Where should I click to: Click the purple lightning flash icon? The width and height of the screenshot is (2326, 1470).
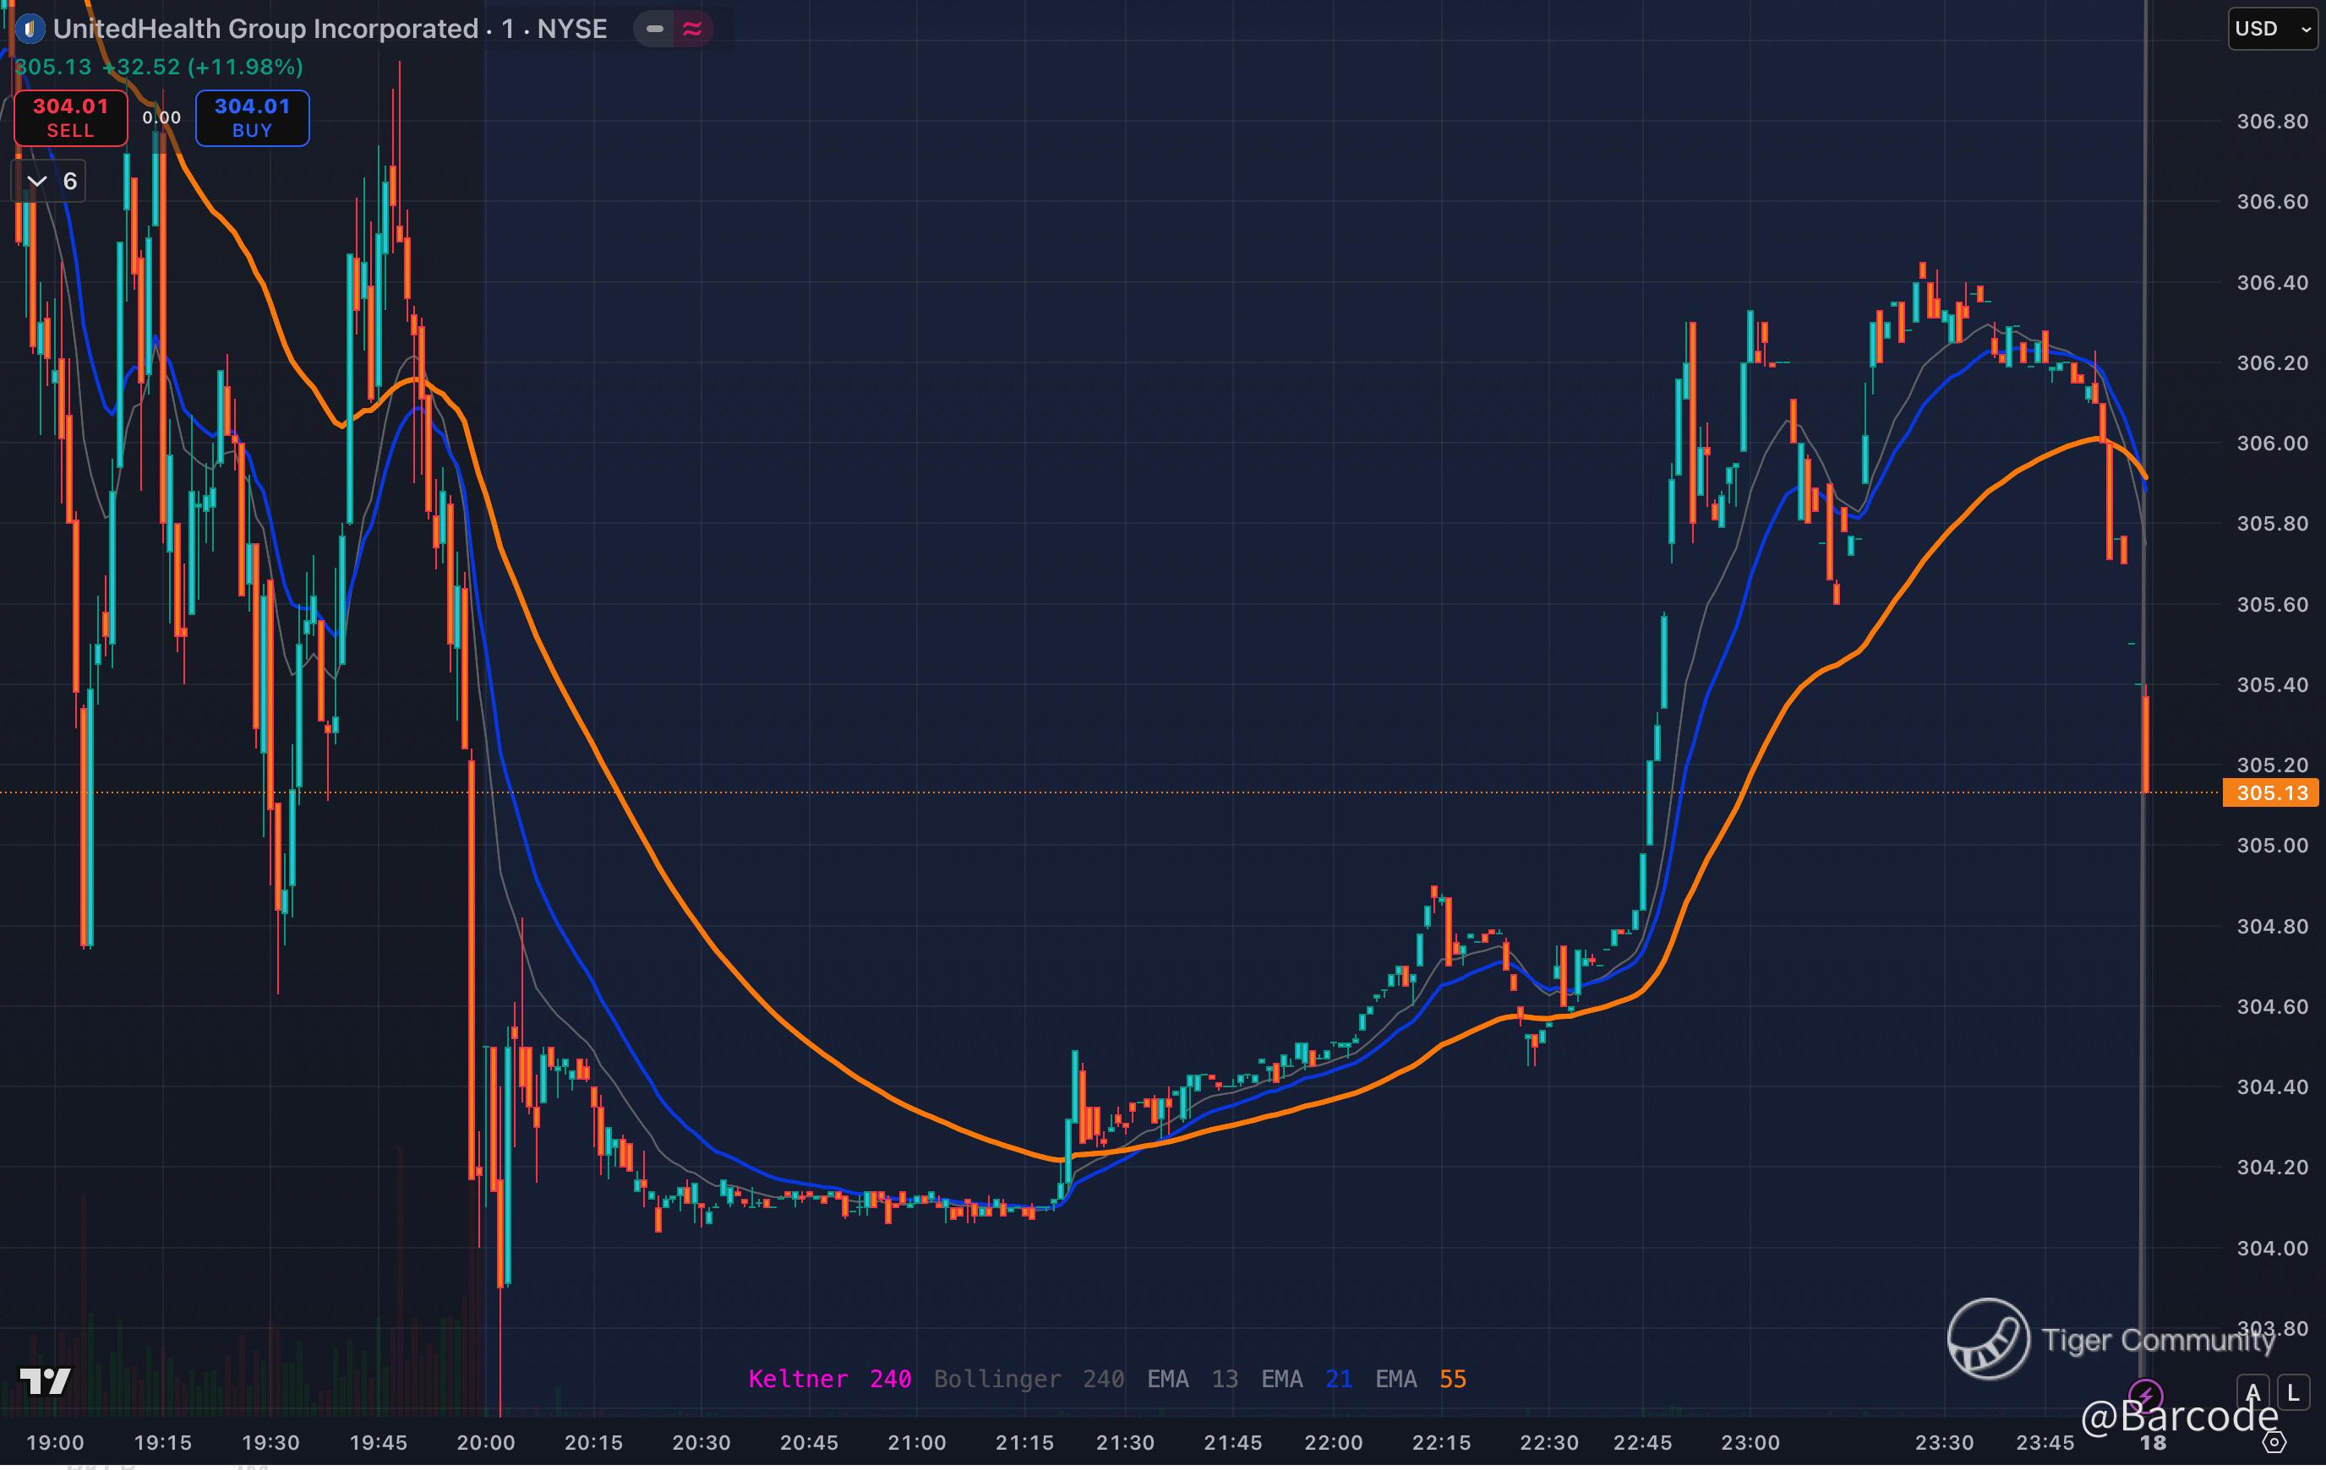pyautogui.click(x=2145, y=1395)
